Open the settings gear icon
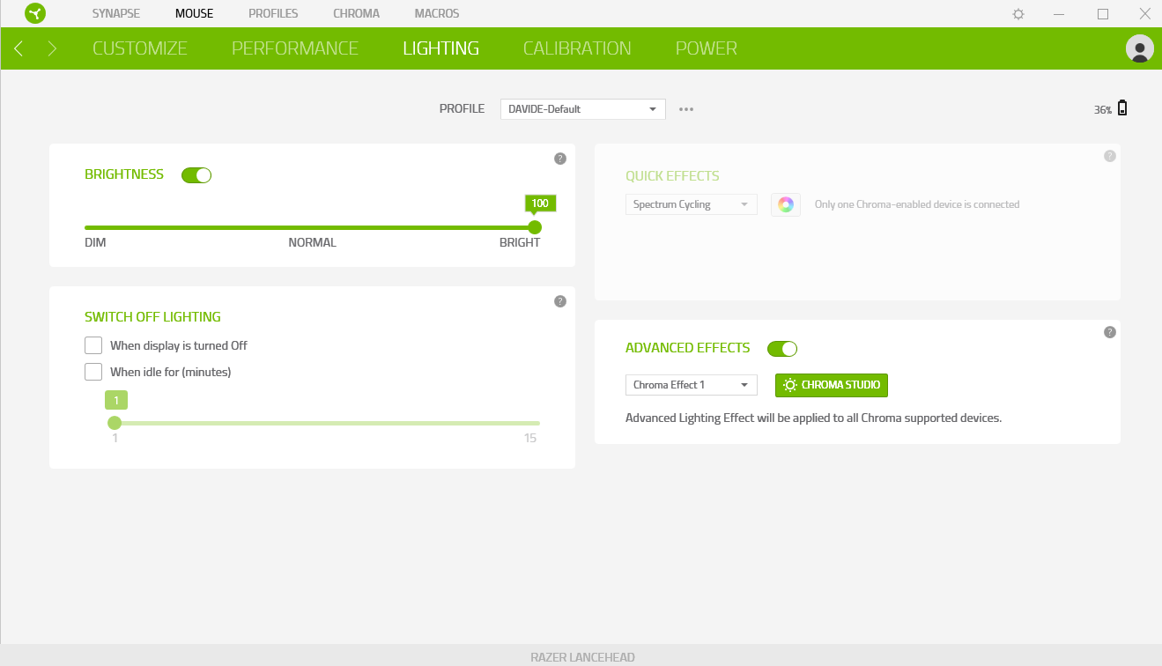This screenshot has height=666, width=1162. pos(1018,14)
